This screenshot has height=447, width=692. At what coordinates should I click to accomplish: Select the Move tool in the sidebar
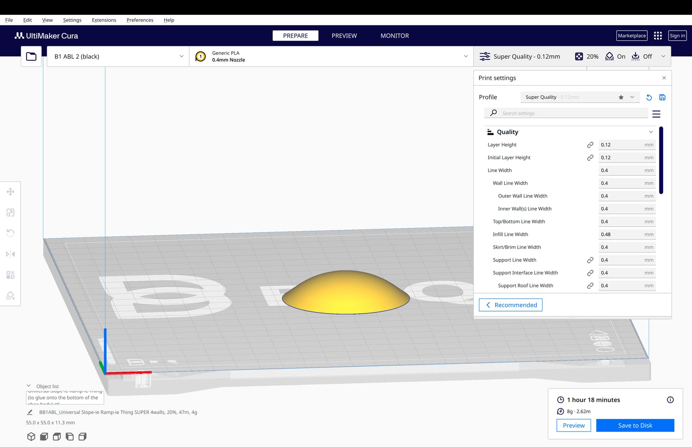point(10,192)
